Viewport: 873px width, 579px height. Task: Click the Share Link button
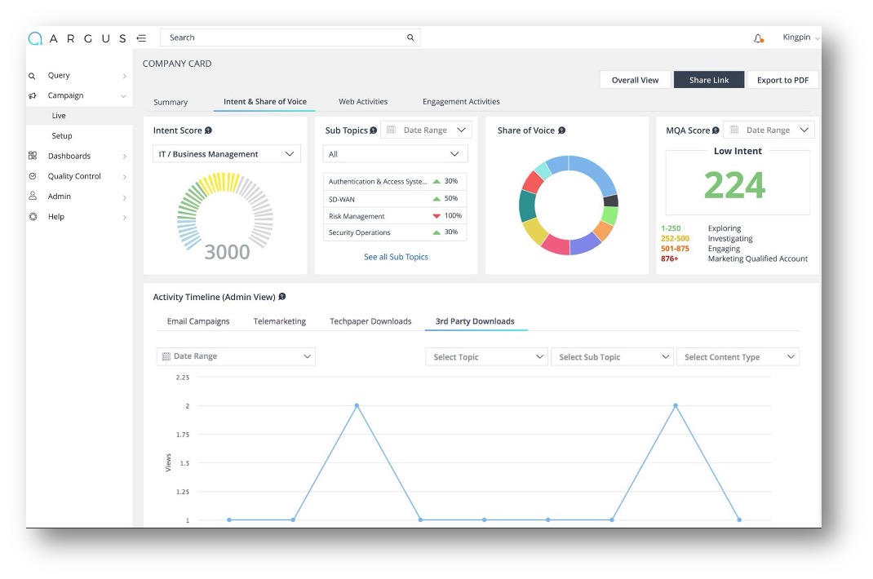[709, 80]
